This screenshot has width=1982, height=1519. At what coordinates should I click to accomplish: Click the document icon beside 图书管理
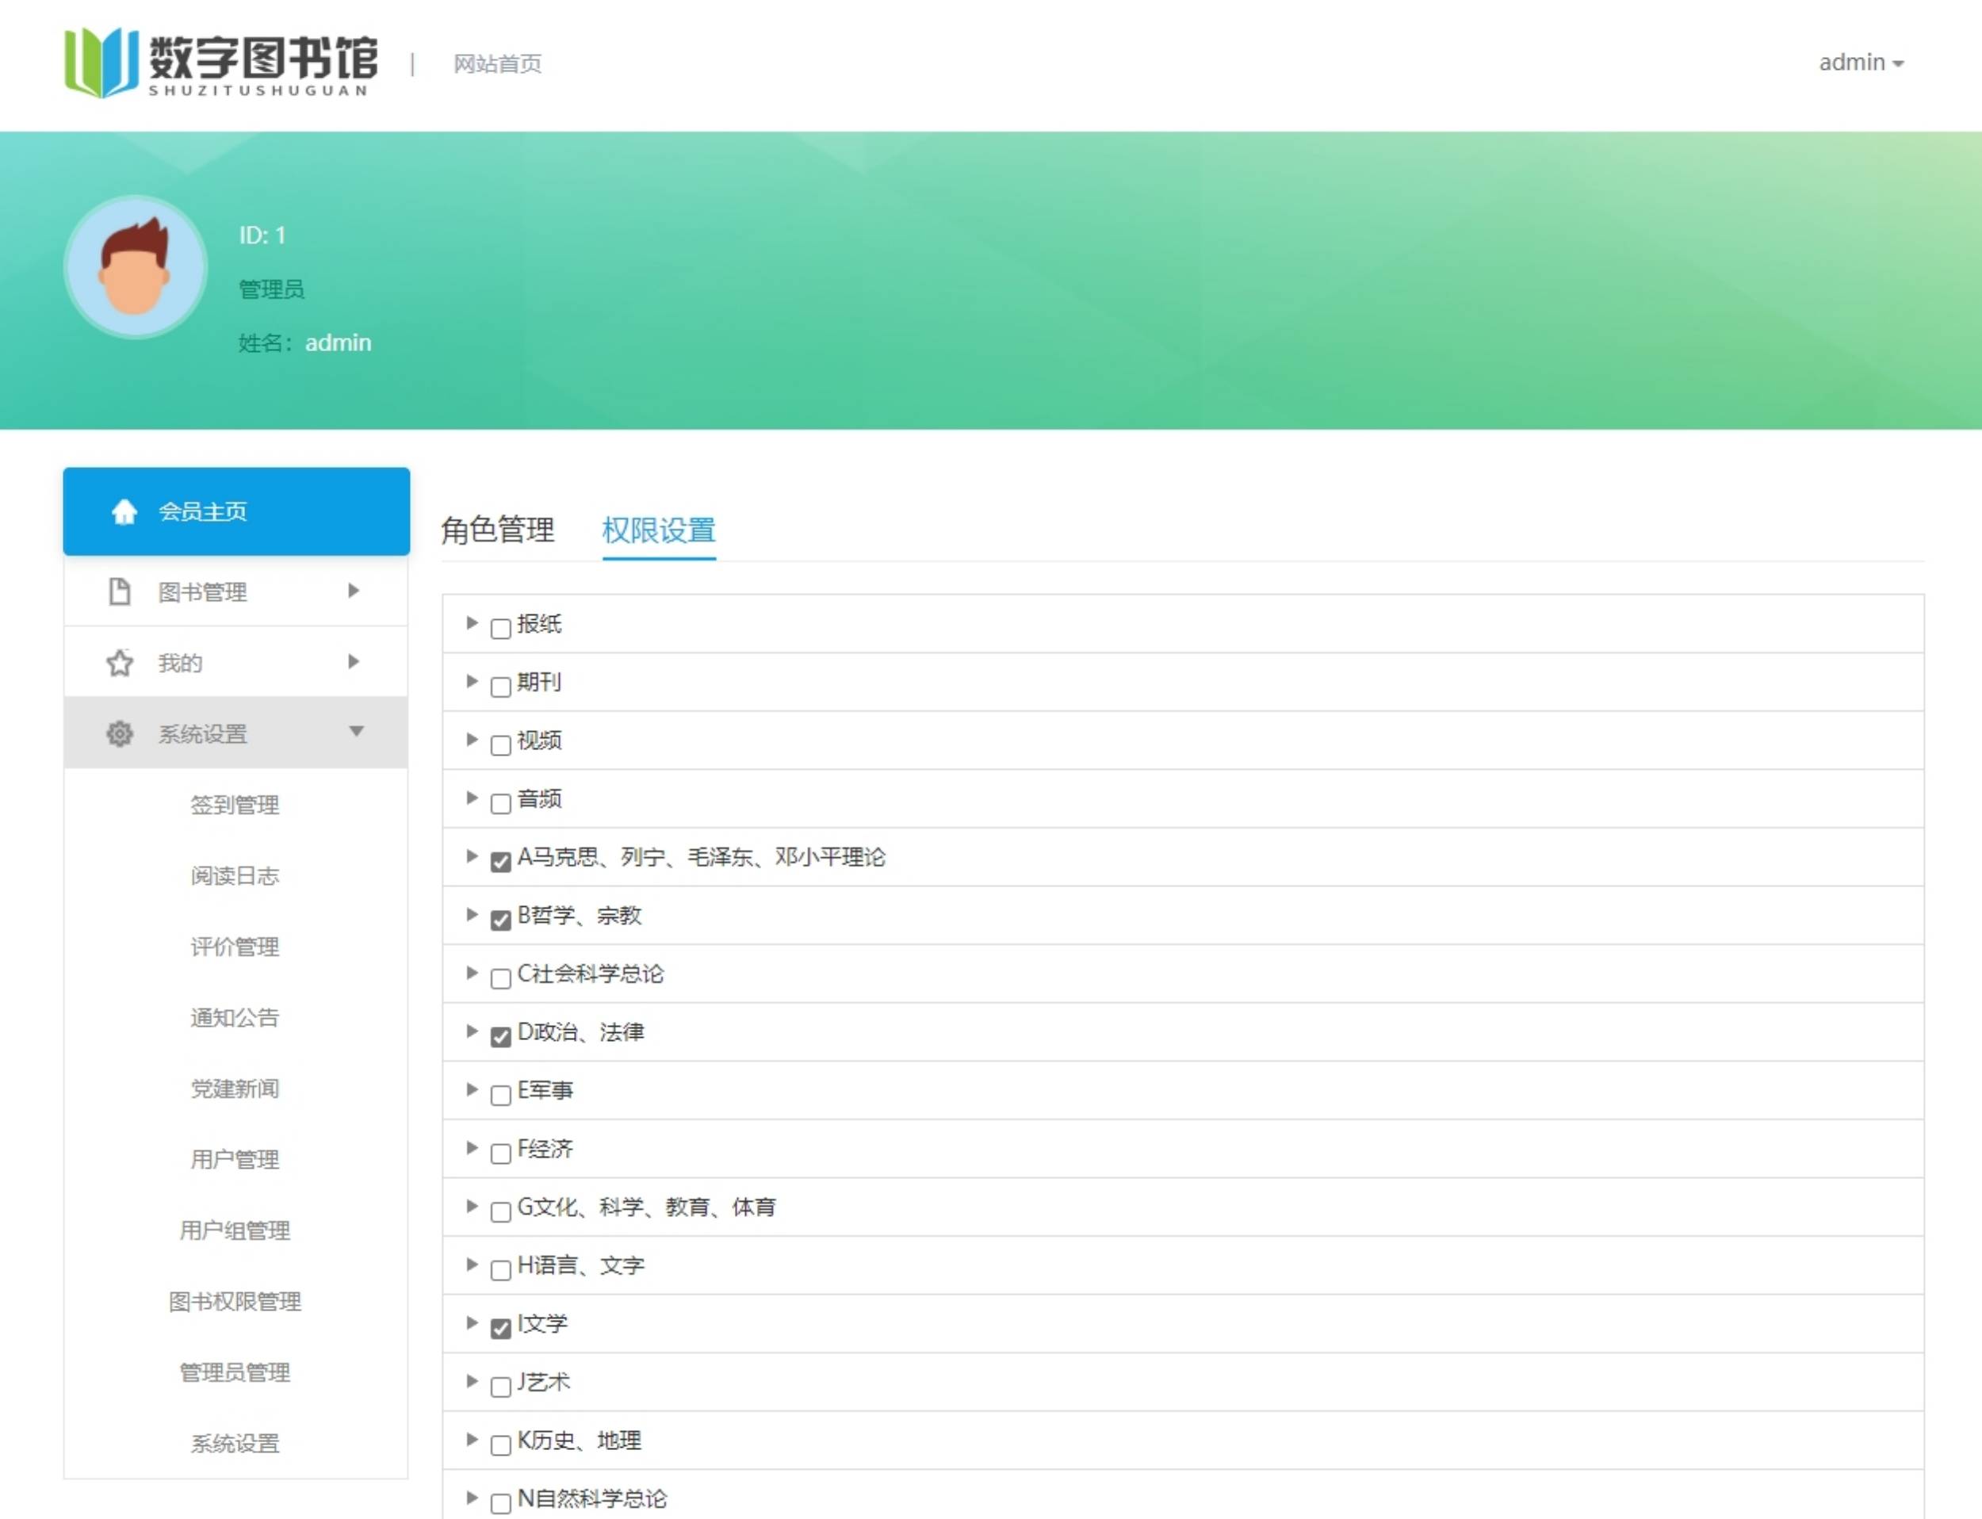(x=120, y=591)
